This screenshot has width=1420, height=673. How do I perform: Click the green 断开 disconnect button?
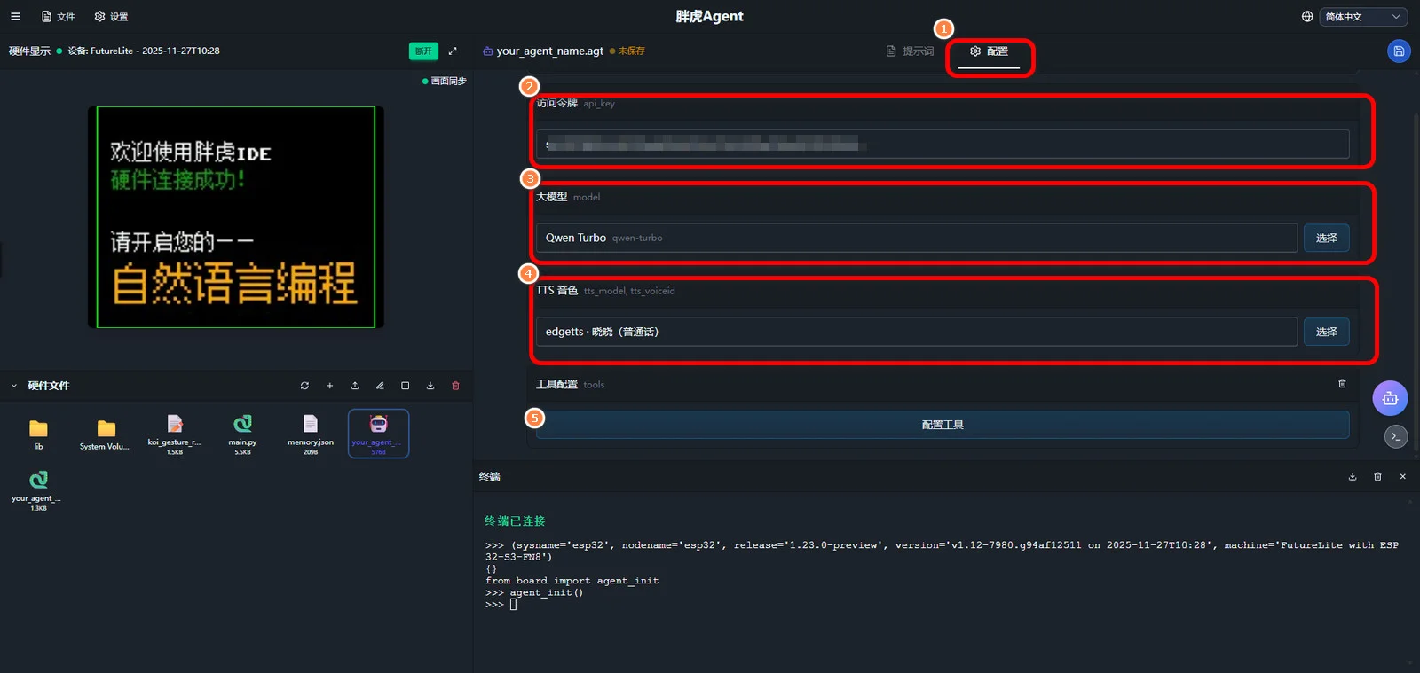(x=423, y=51)
